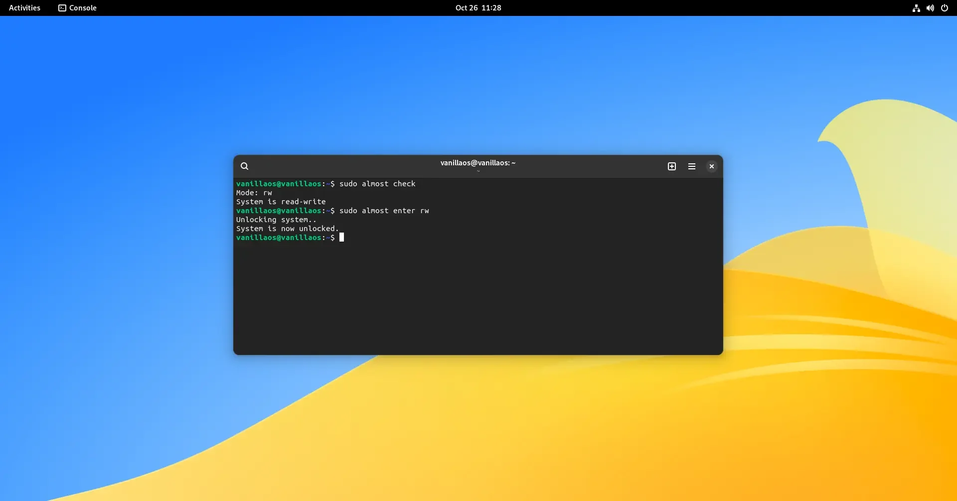Viewport: 957px width, 501px height.
Task: Click the 'Unlocking system..' output line
Action: pyautogui.click(x=276, y=220)
